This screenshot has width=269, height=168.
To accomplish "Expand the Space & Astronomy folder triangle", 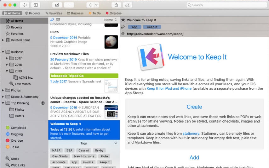I will tap(3, 97).
